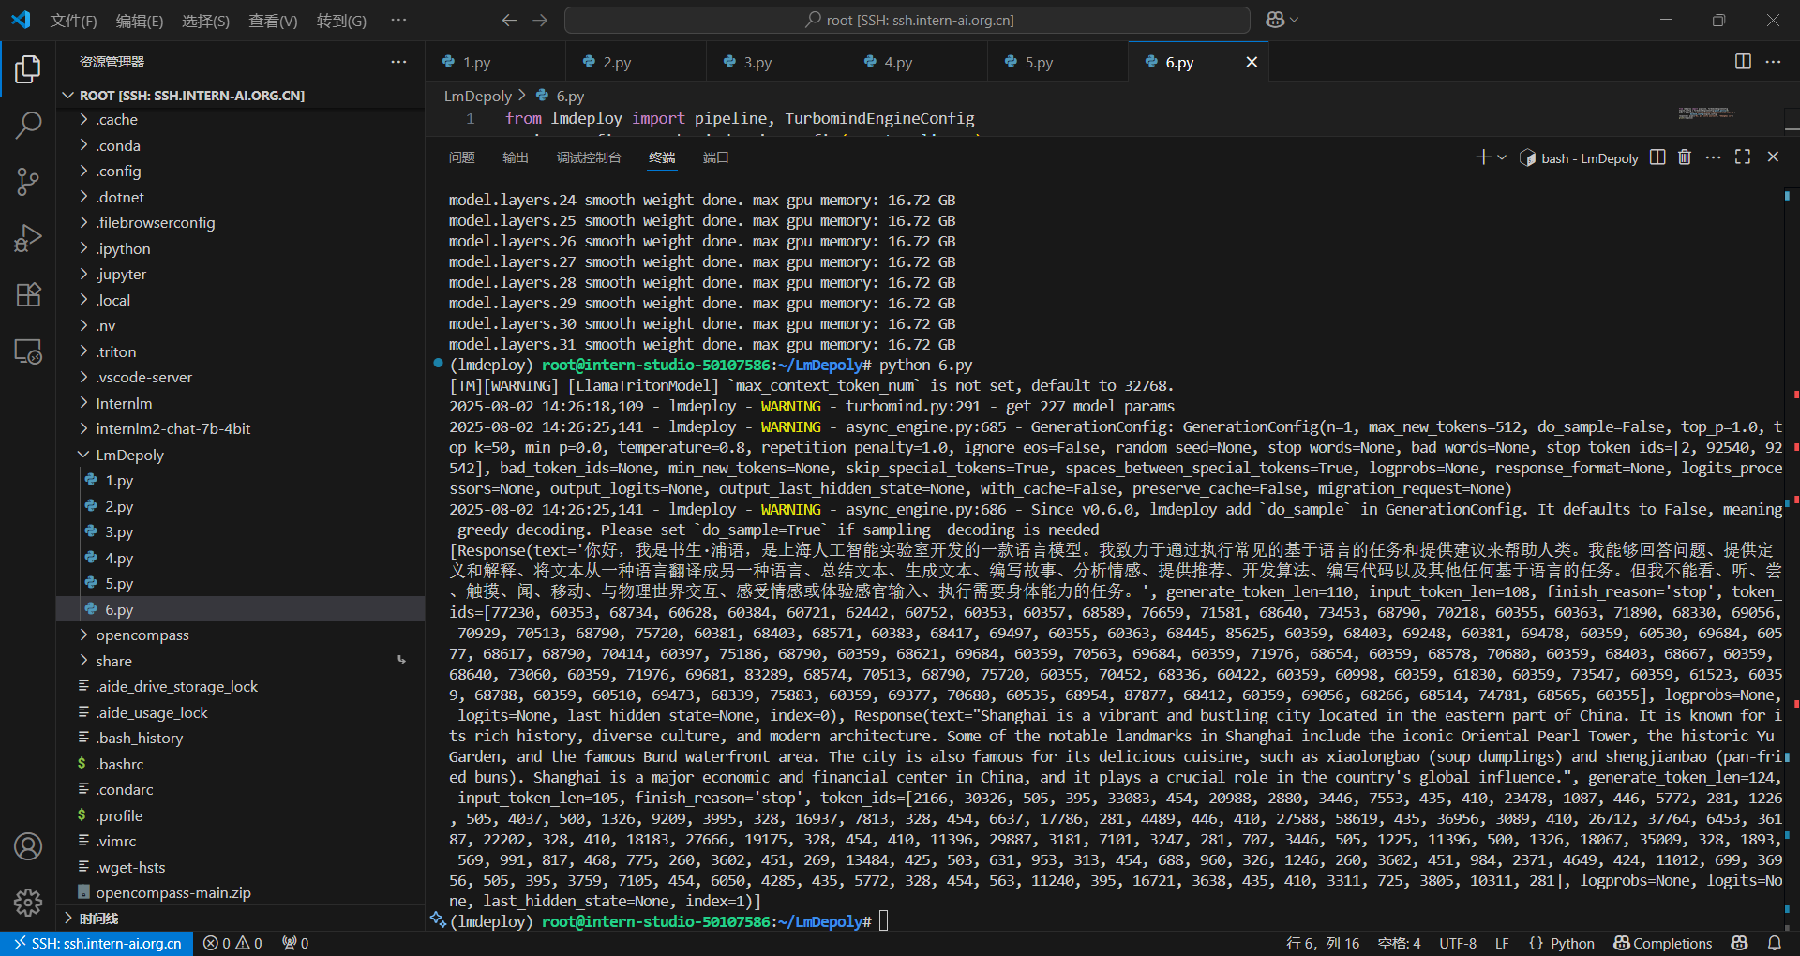Switch to the 端口 panel tab
The width and height of the screenshot is (1800, 956).
coord(716,157)
